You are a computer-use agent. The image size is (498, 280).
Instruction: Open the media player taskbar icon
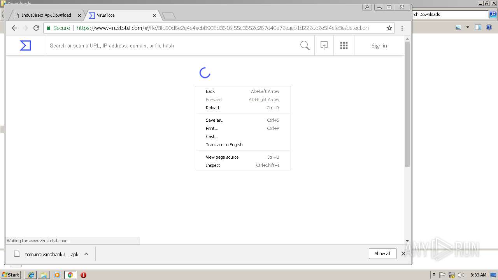click(57, 275)
